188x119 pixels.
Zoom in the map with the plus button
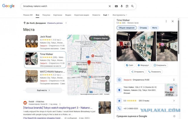coord(107,84)
